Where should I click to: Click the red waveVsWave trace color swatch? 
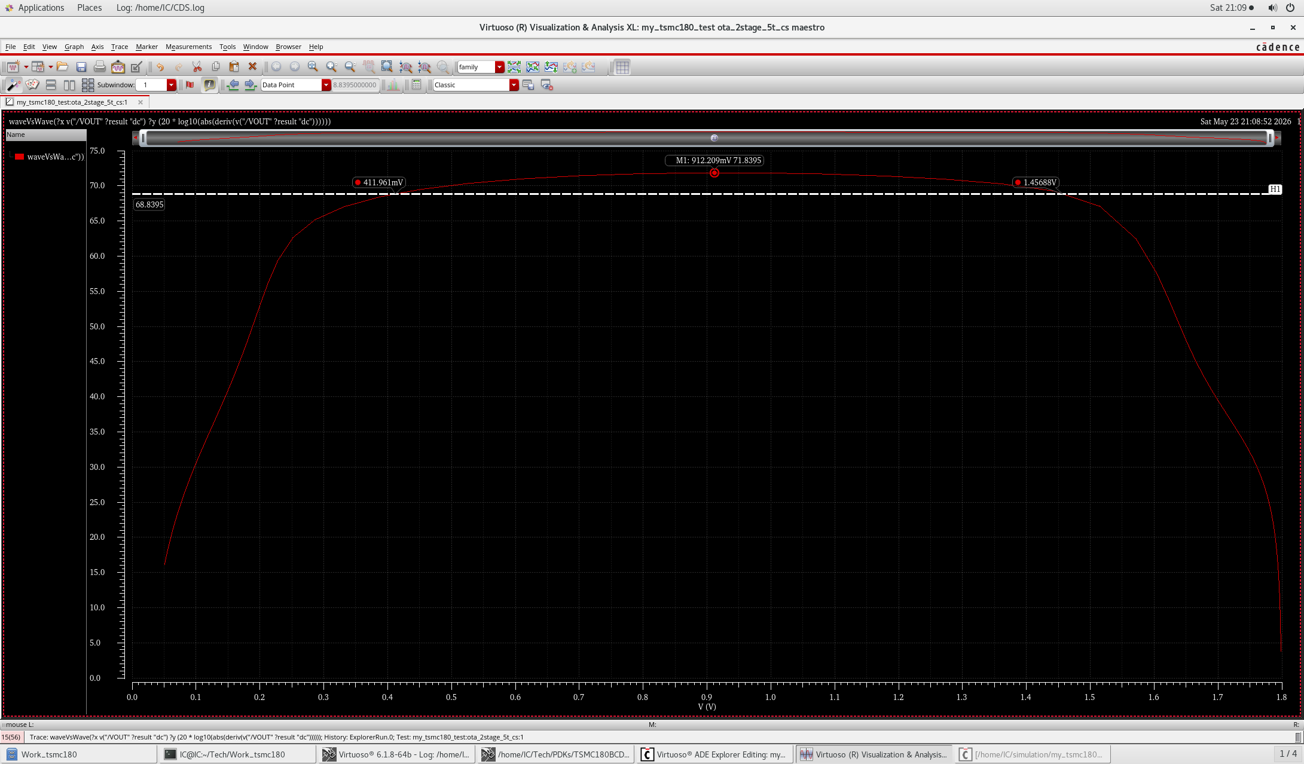click(20, 157)
